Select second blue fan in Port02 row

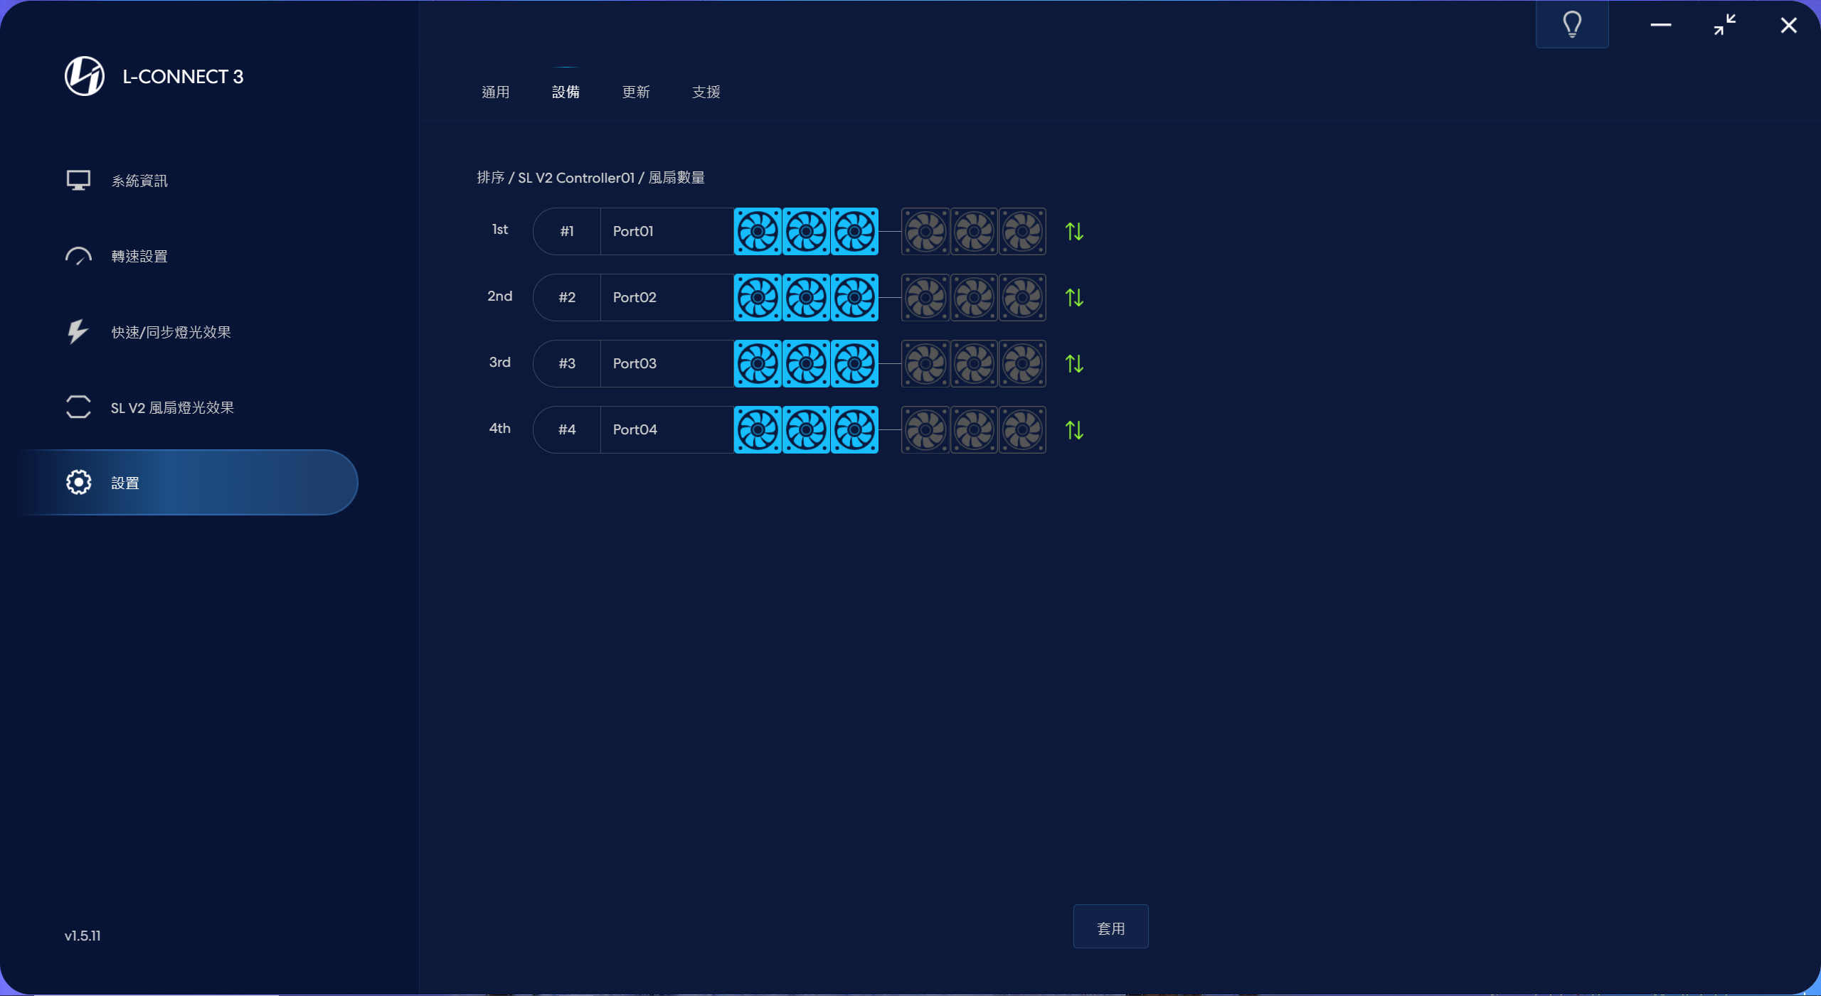(x=806, y=298)
